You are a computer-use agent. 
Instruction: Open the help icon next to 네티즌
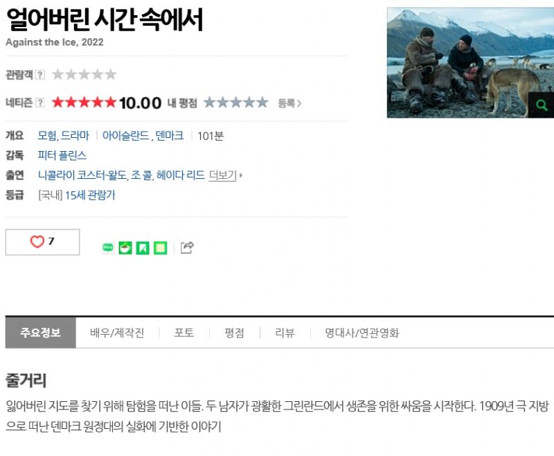point(40,103)
